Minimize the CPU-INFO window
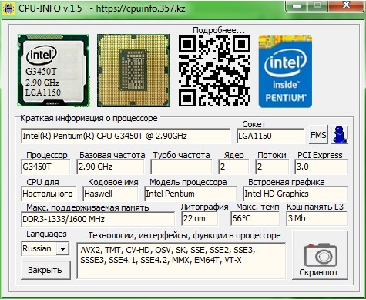 click(297, 6)
